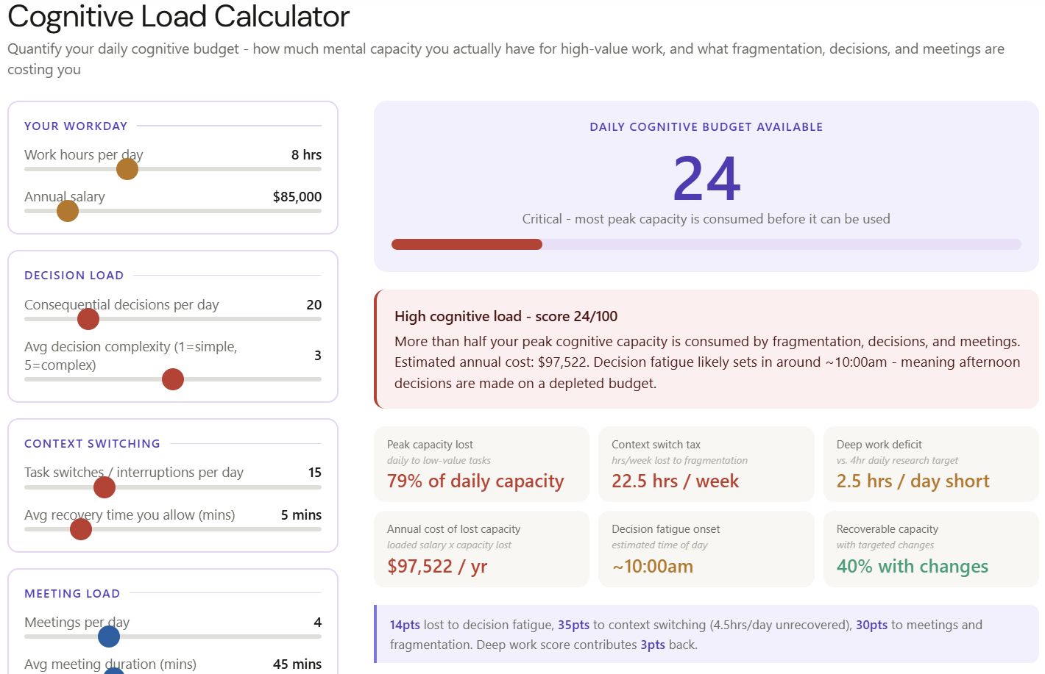Screen dimensions: 1045x674
Task: Click the red cognitive budget progress bar
Action: [x=467, y=245]
